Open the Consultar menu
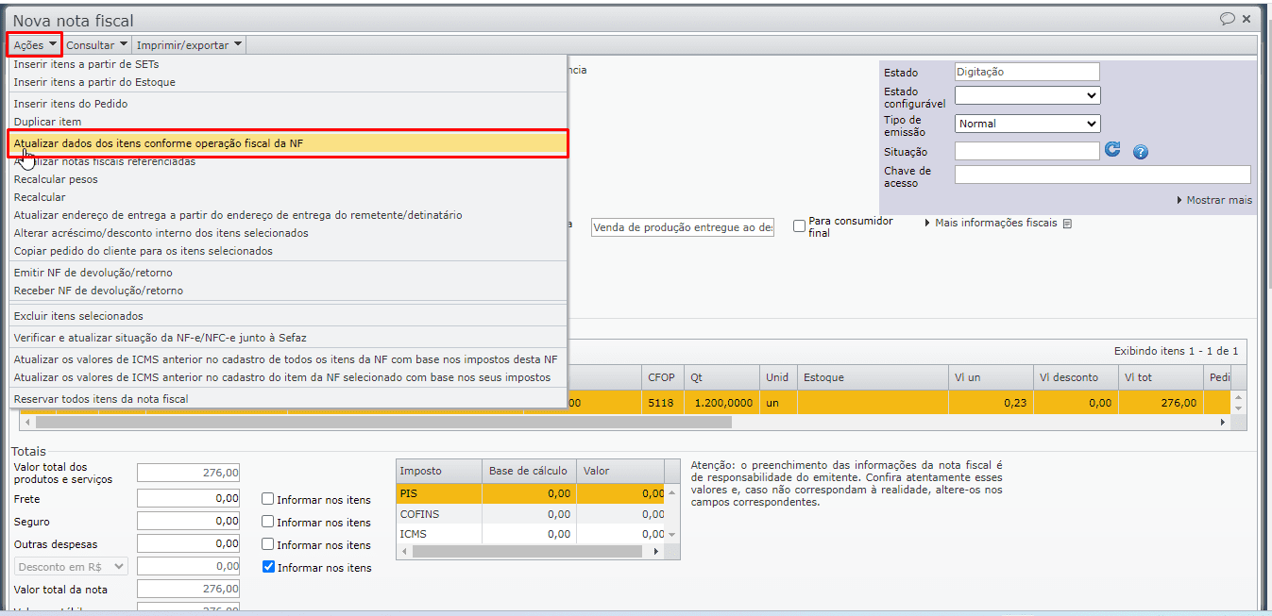The image size is (1272, 616). pyautogui.click(x=96, y=44)
